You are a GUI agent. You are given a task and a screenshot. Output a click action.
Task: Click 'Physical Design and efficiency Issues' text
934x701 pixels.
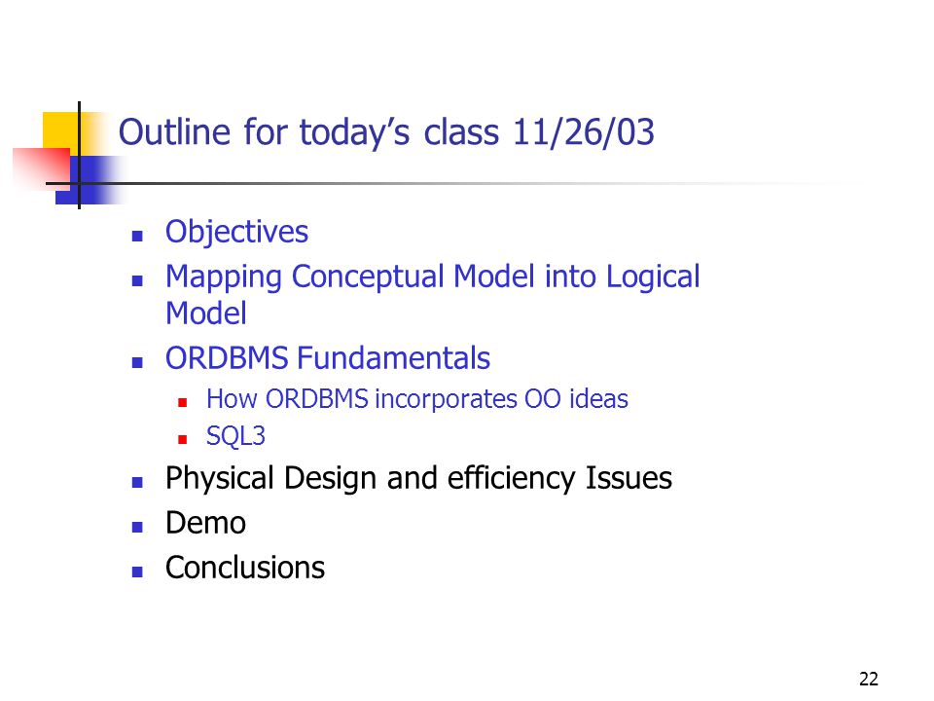pos(418,478)
